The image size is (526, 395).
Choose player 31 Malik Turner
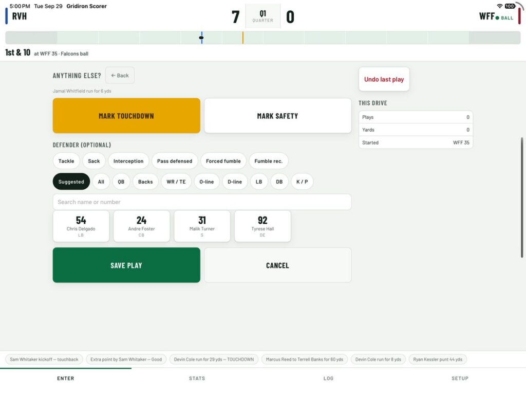[202, 226]
